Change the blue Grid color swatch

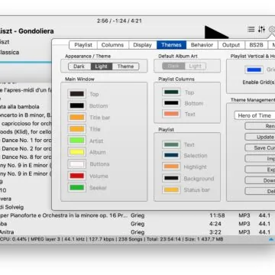[x=254, y=70]
